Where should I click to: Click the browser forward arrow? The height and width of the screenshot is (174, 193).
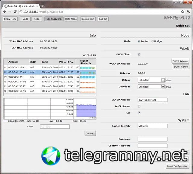[x=10, y=12]
